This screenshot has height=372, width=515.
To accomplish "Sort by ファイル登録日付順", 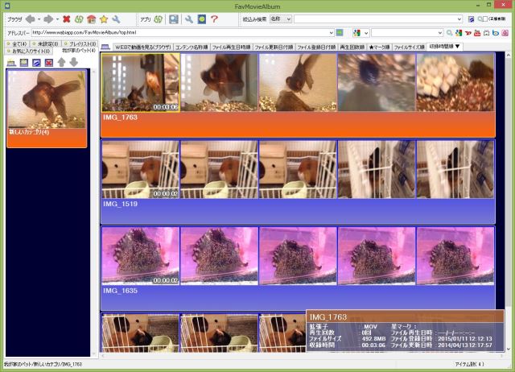I will [x=316, y=48].
